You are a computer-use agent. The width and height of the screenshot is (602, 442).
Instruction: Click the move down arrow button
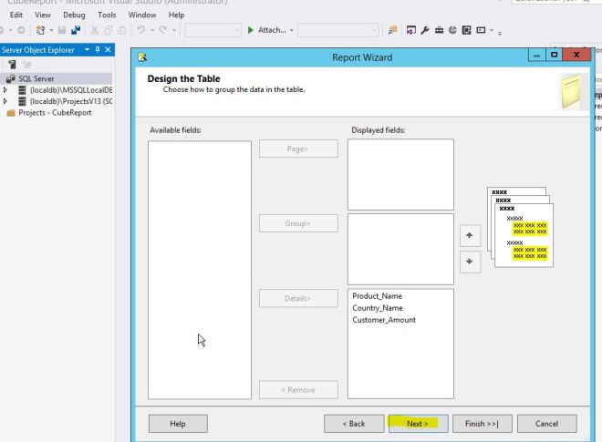pyautogui.click(x=469, y=261)
